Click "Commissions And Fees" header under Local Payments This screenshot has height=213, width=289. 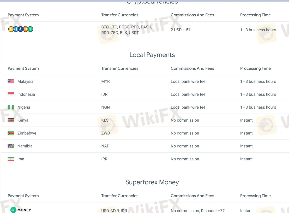click(192, 68)
